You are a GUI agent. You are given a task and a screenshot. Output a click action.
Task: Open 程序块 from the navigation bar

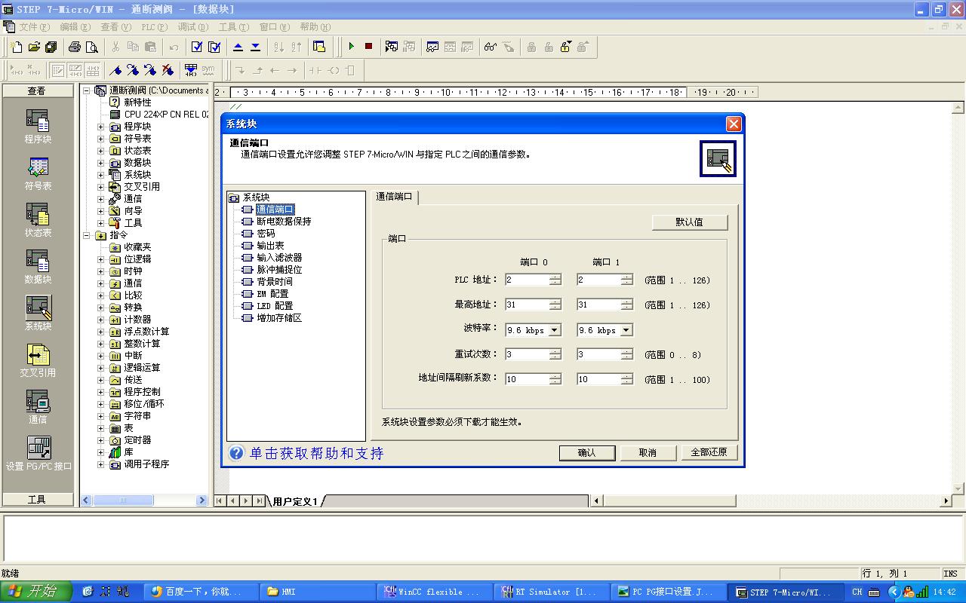tap(38, 126)
